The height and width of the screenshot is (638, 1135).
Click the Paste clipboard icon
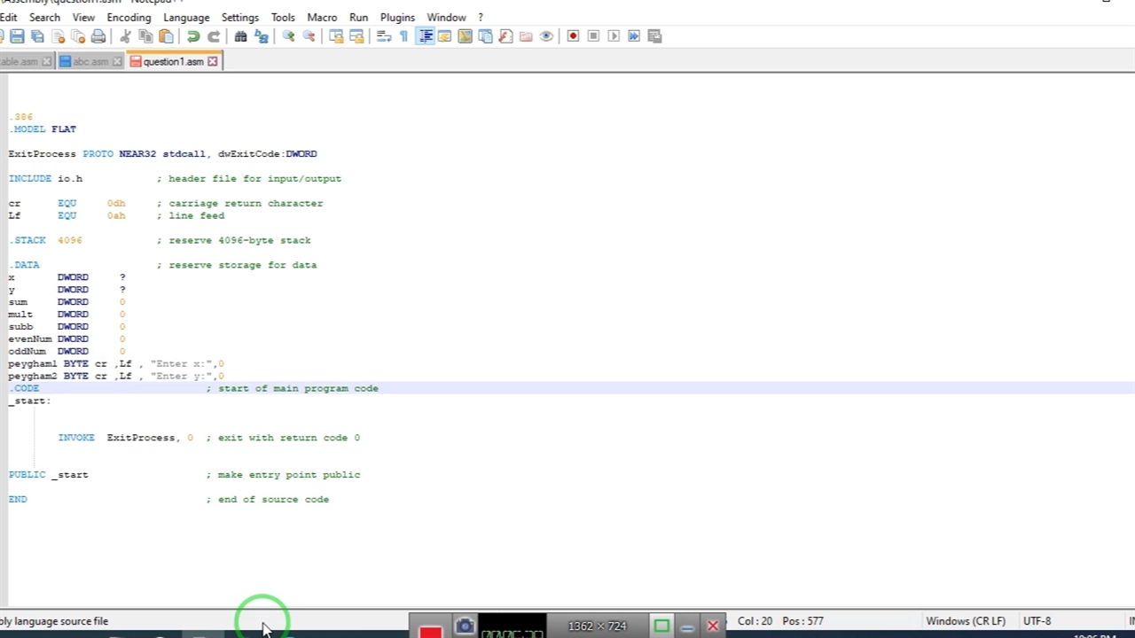pos(166,36)
